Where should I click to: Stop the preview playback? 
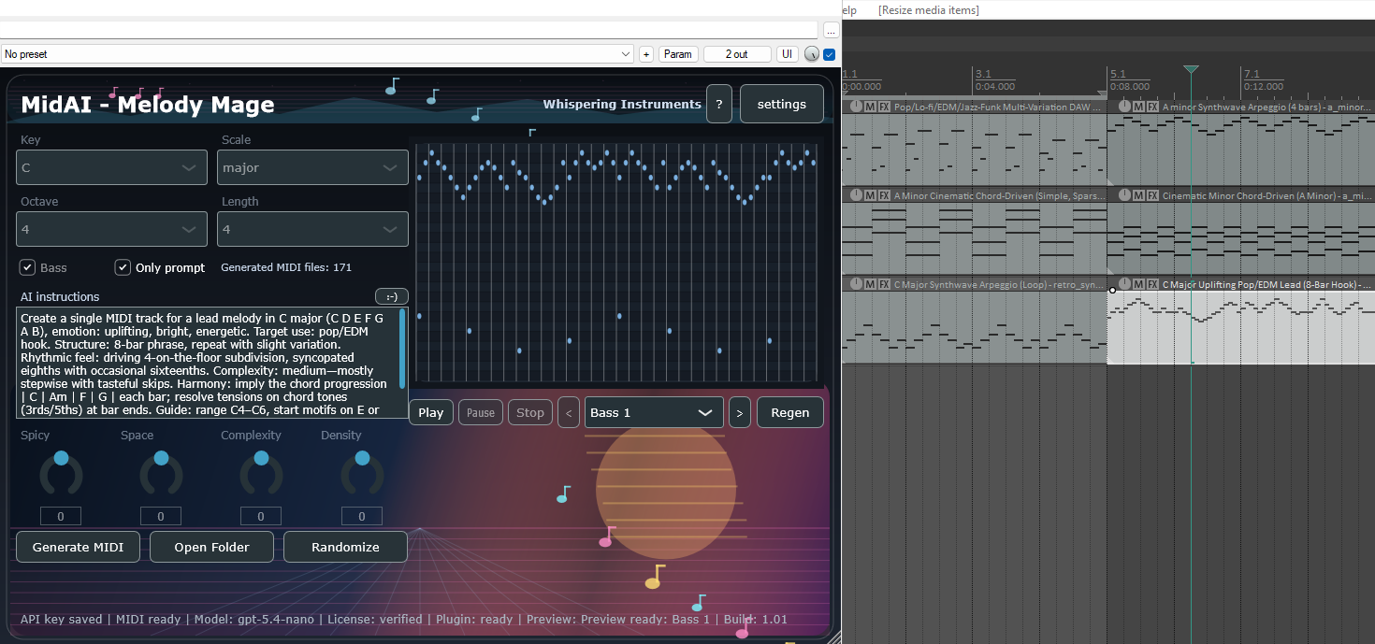click(530, 412)
